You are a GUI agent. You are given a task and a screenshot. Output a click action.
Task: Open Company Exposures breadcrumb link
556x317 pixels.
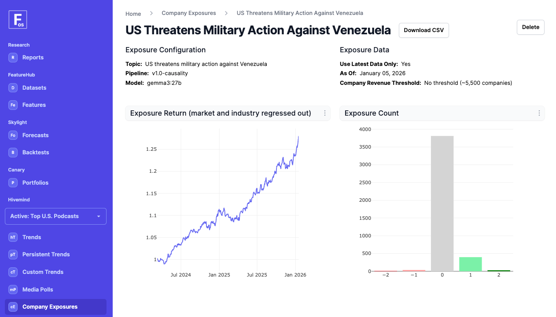click(189, 13)
